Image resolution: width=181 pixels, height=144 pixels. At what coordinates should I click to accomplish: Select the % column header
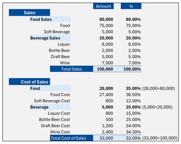(131, 6)
